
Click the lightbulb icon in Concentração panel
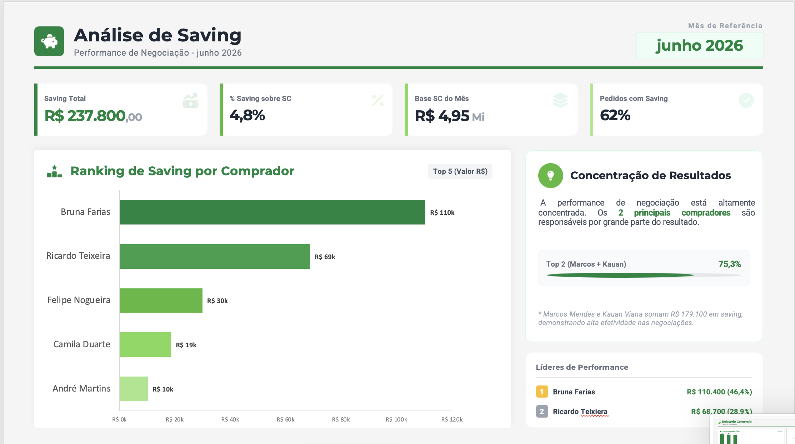pyautogui.click(x=550, y=176)
